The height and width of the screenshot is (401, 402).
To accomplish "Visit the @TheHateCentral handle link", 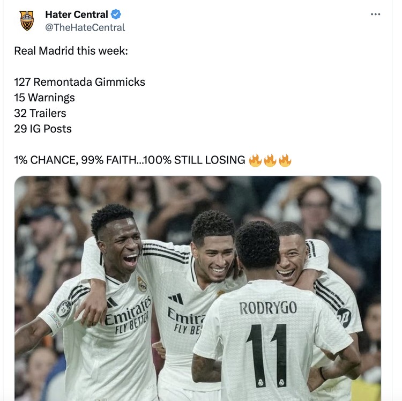I will 85,27.
